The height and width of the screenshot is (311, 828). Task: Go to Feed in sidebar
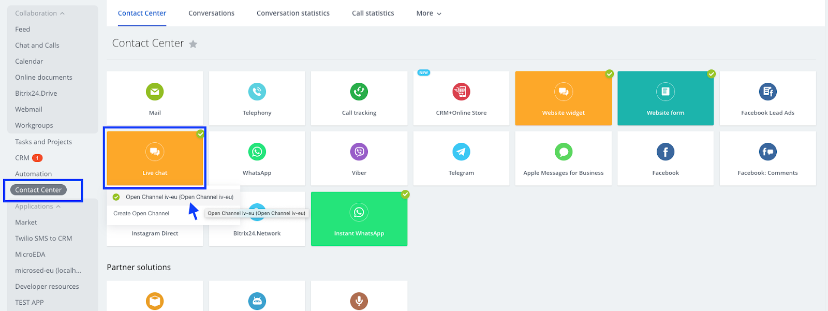[x=22, y=29]
